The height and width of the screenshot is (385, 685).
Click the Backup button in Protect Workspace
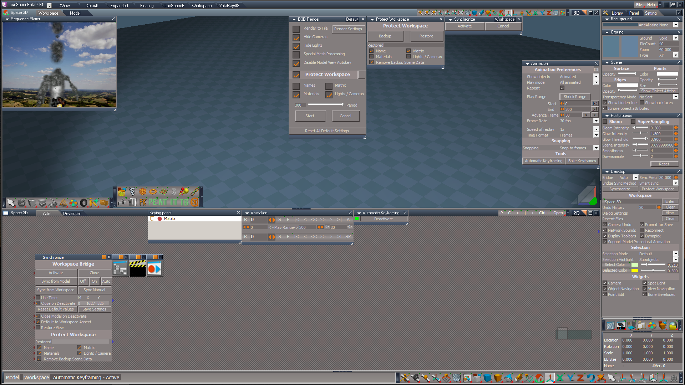tap(385, 36)
